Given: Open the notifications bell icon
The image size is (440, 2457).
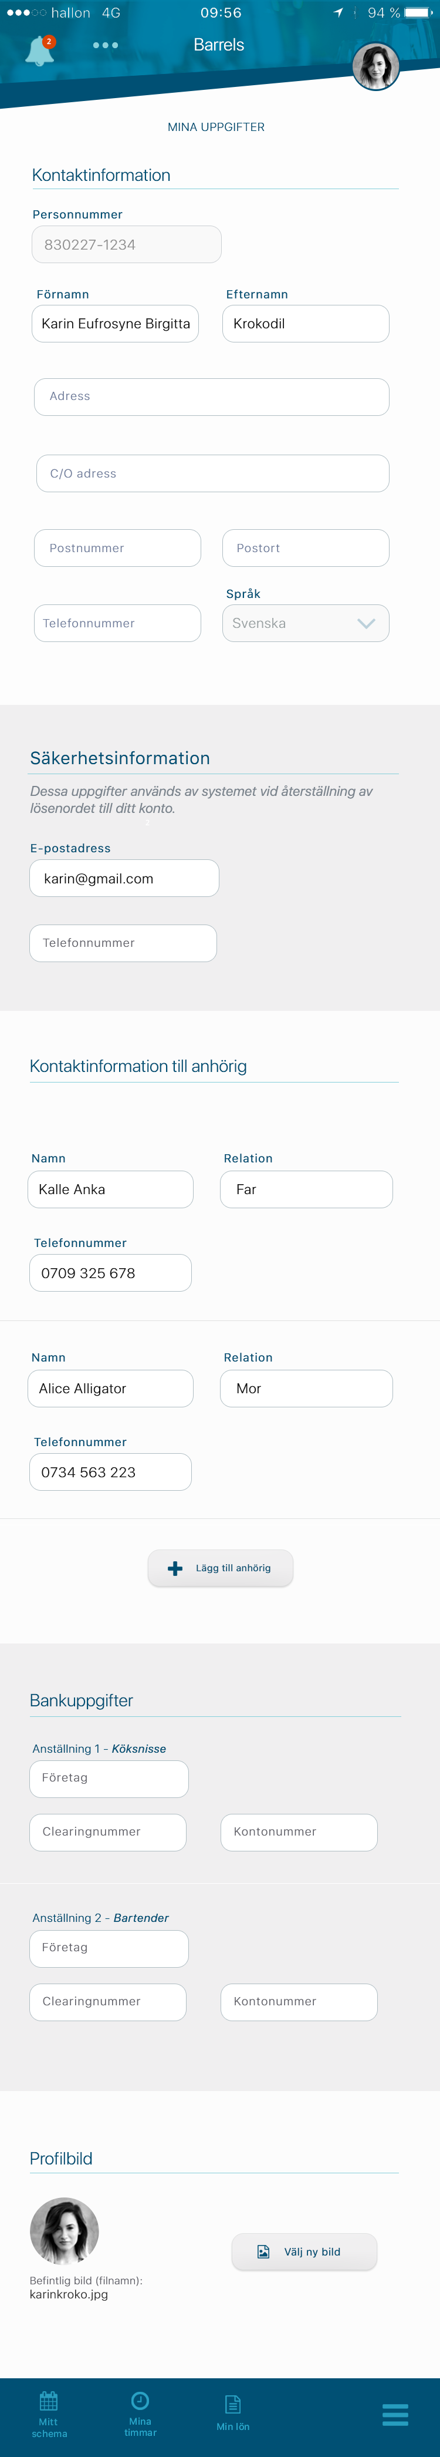Looking at the screenshot, I should (x=39, y=51).
